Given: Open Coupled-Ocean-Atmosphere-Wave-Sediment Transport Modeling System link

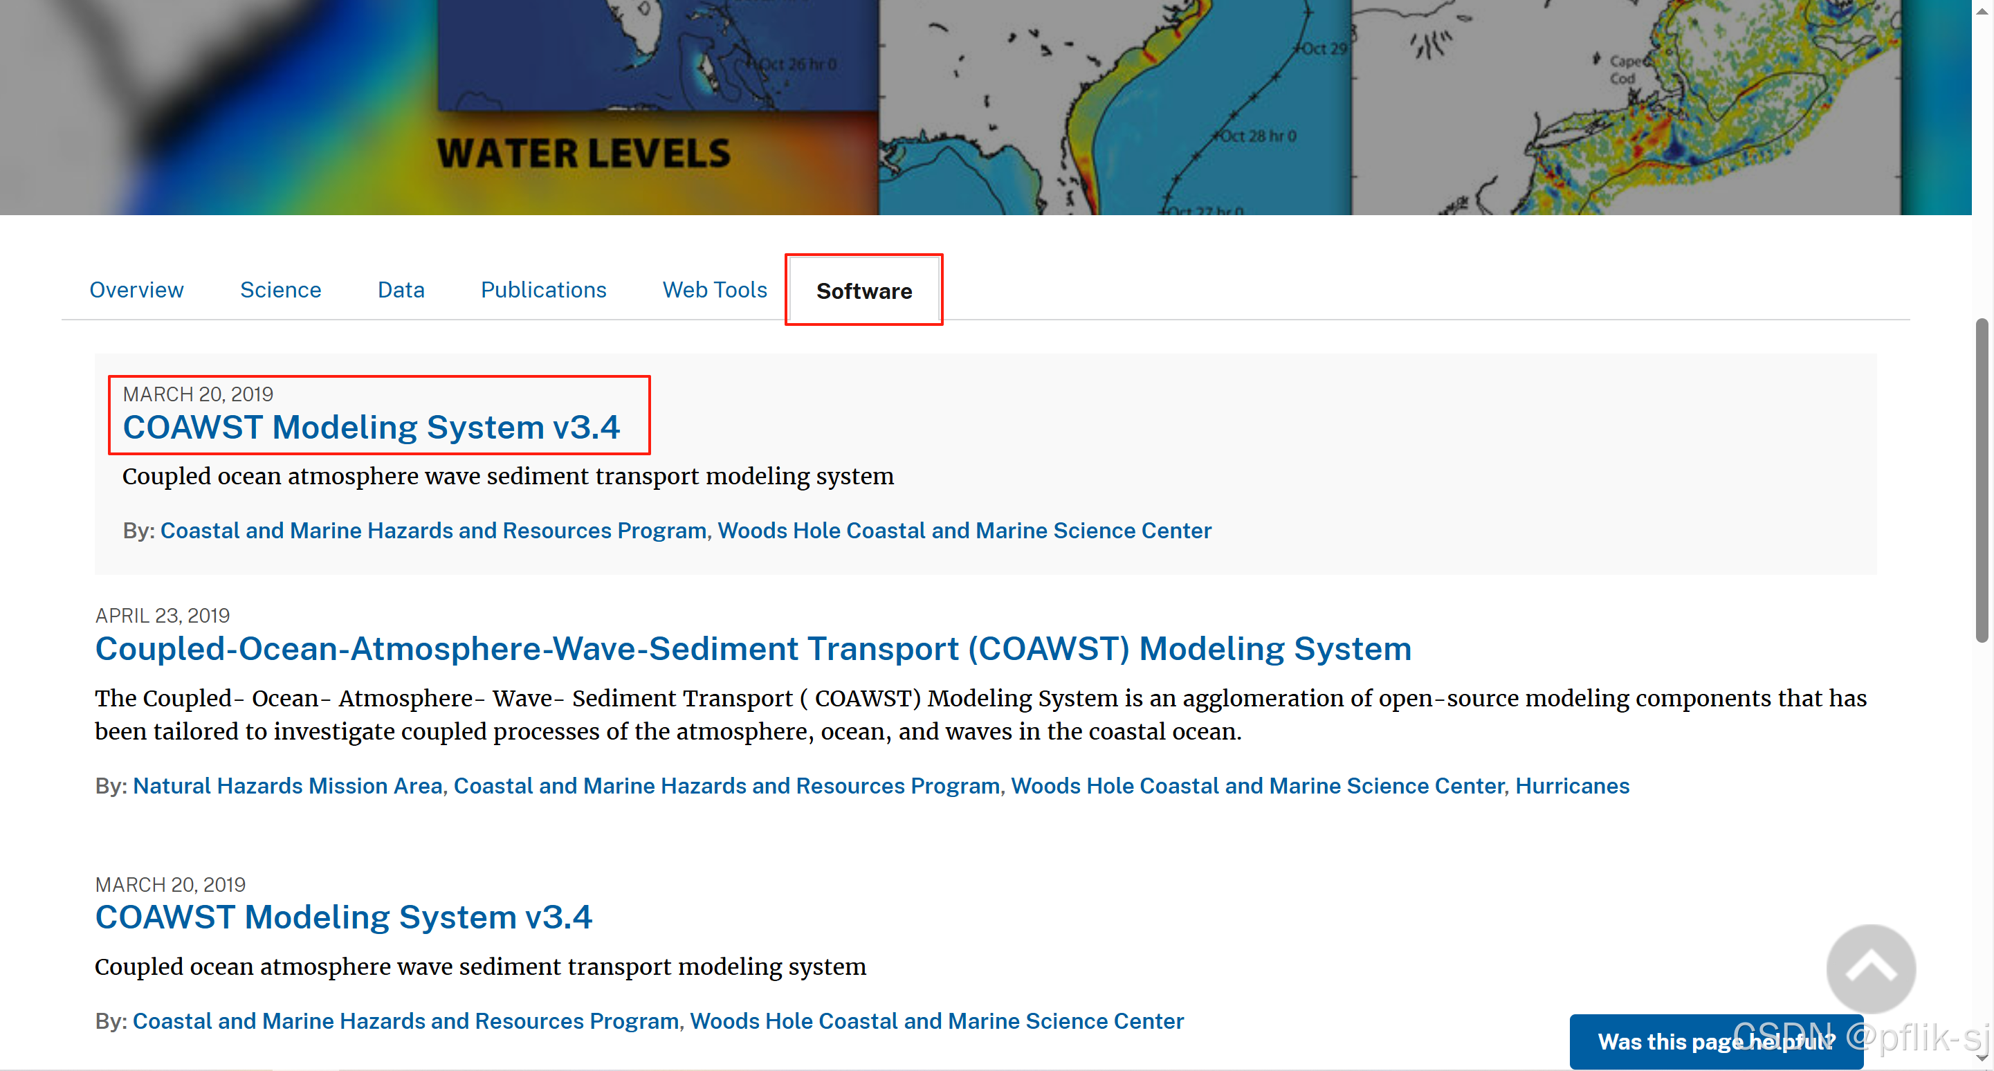Looking at the screenshot, I should [x=752, y=648].
